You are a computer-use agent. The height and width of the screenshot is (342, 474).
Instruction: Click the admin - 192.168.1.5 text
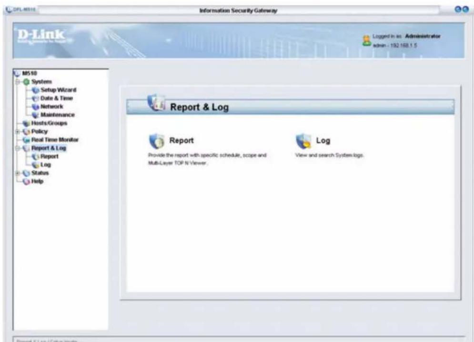[395, 45]
